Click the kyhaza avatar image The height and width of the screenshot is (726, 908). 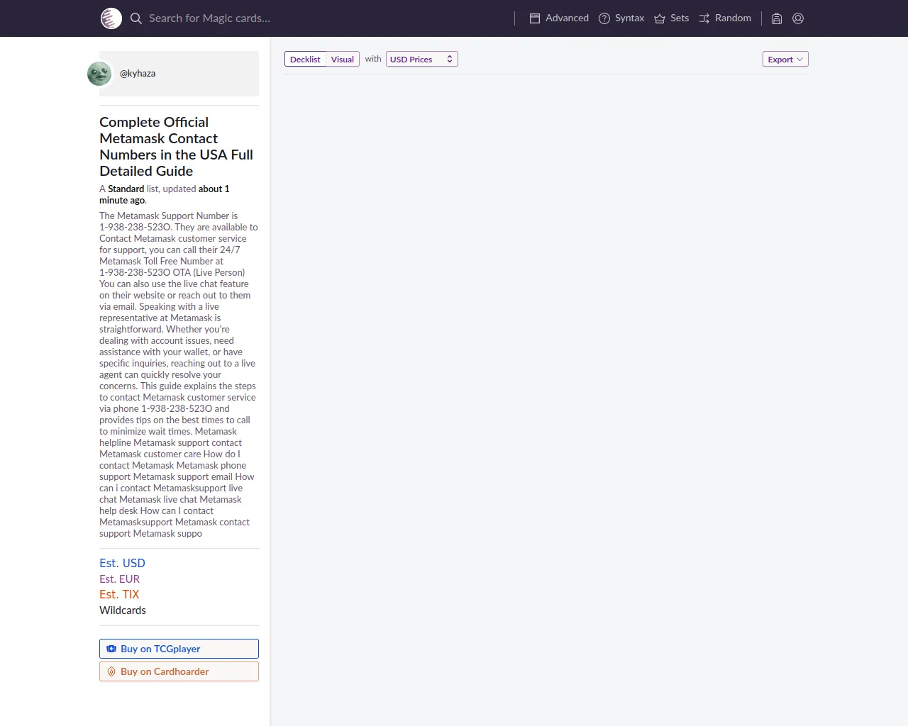pos(99,74)
